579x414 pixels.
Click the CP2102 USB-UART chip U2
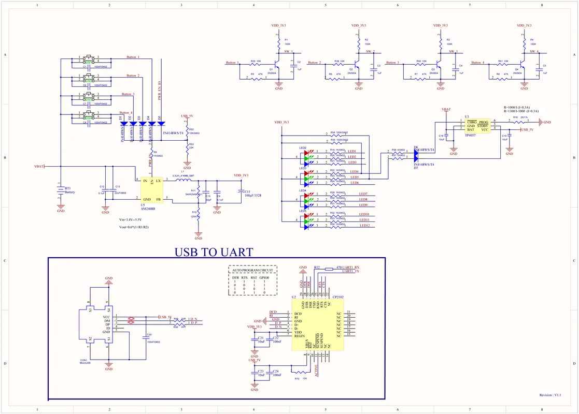coord(318,325)
